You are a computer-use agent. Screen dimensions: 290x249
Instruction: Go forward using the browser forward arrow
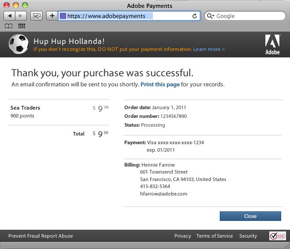tap(21, 16)
